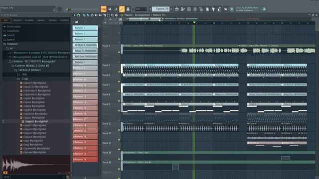Click the green playhead marker on the timeline
Screen dimensions: 319x179
(x=194, y=22)
